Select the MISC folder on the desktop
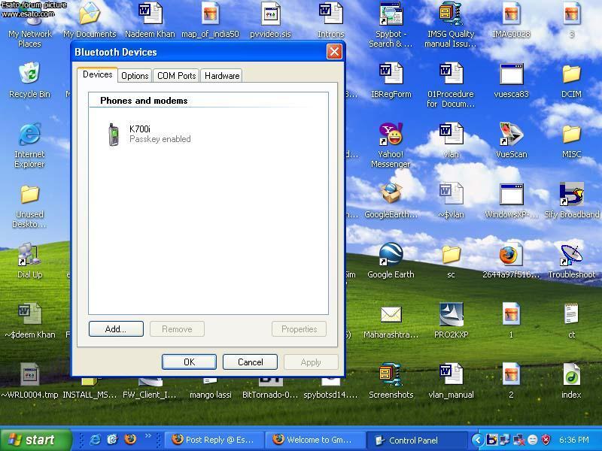Image resolution: width=602 pixels, height=451 pixels. click(571, 135)
